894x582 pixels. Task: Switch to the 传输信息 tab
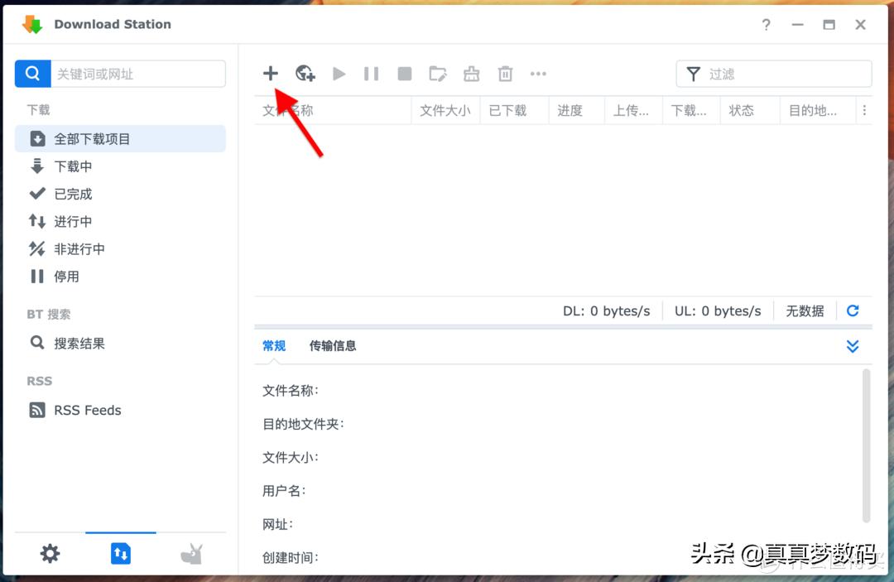pyautogui.click(x=332, y=345)
